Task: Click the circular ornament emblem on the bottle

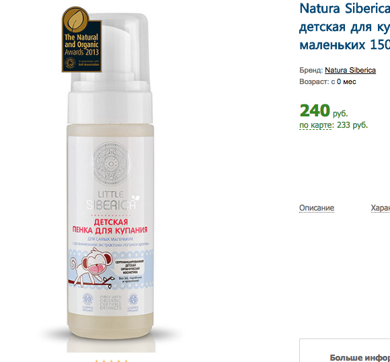Action: point(111,164)
